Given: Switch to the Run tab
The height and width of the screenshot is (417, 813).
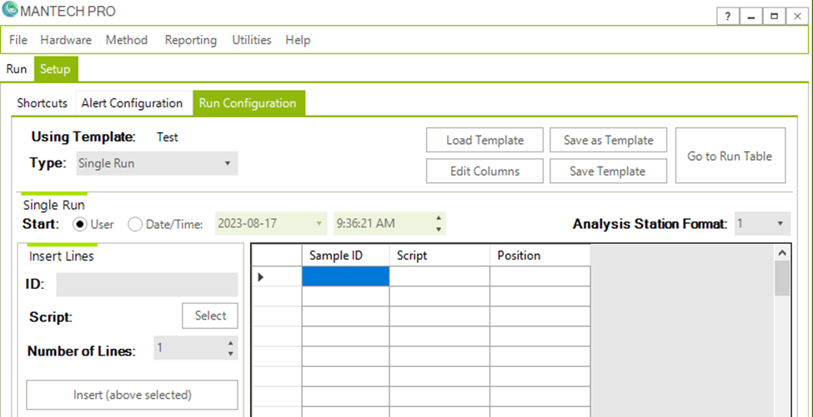Looking at the screenshot, I should pyautogui.click(x=17, y=69).
